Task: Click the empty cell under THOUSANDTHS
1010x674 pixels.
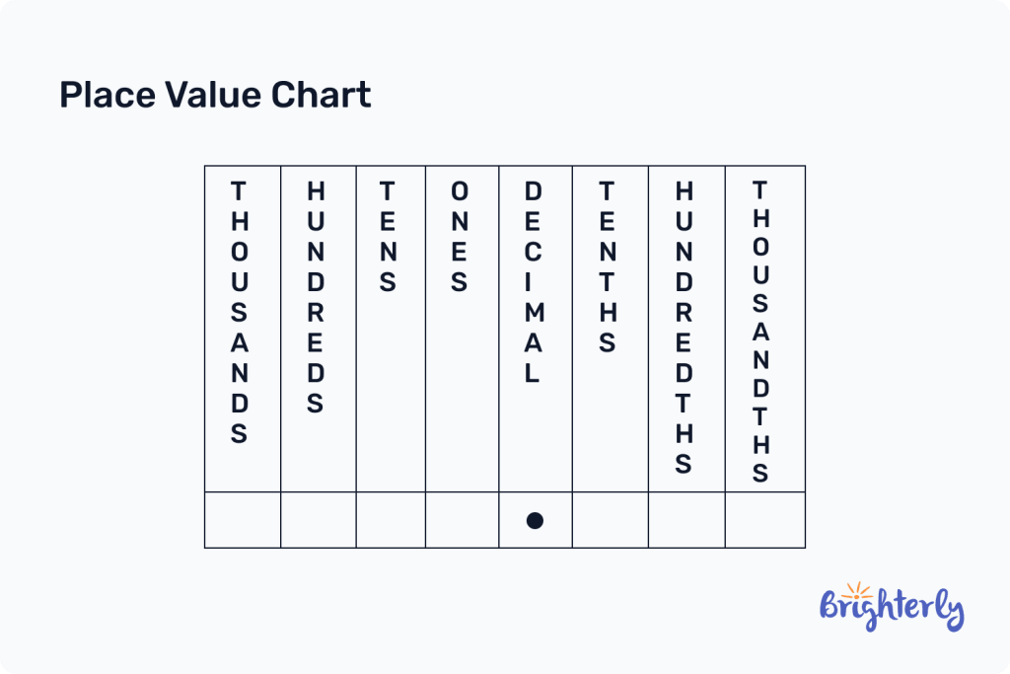Action: 764,520
